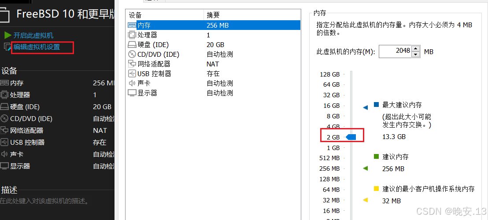Viewport: 488px width, 220px height.
Task: Click sound card icon in left device panel
Action: click(x=4, y=154)
